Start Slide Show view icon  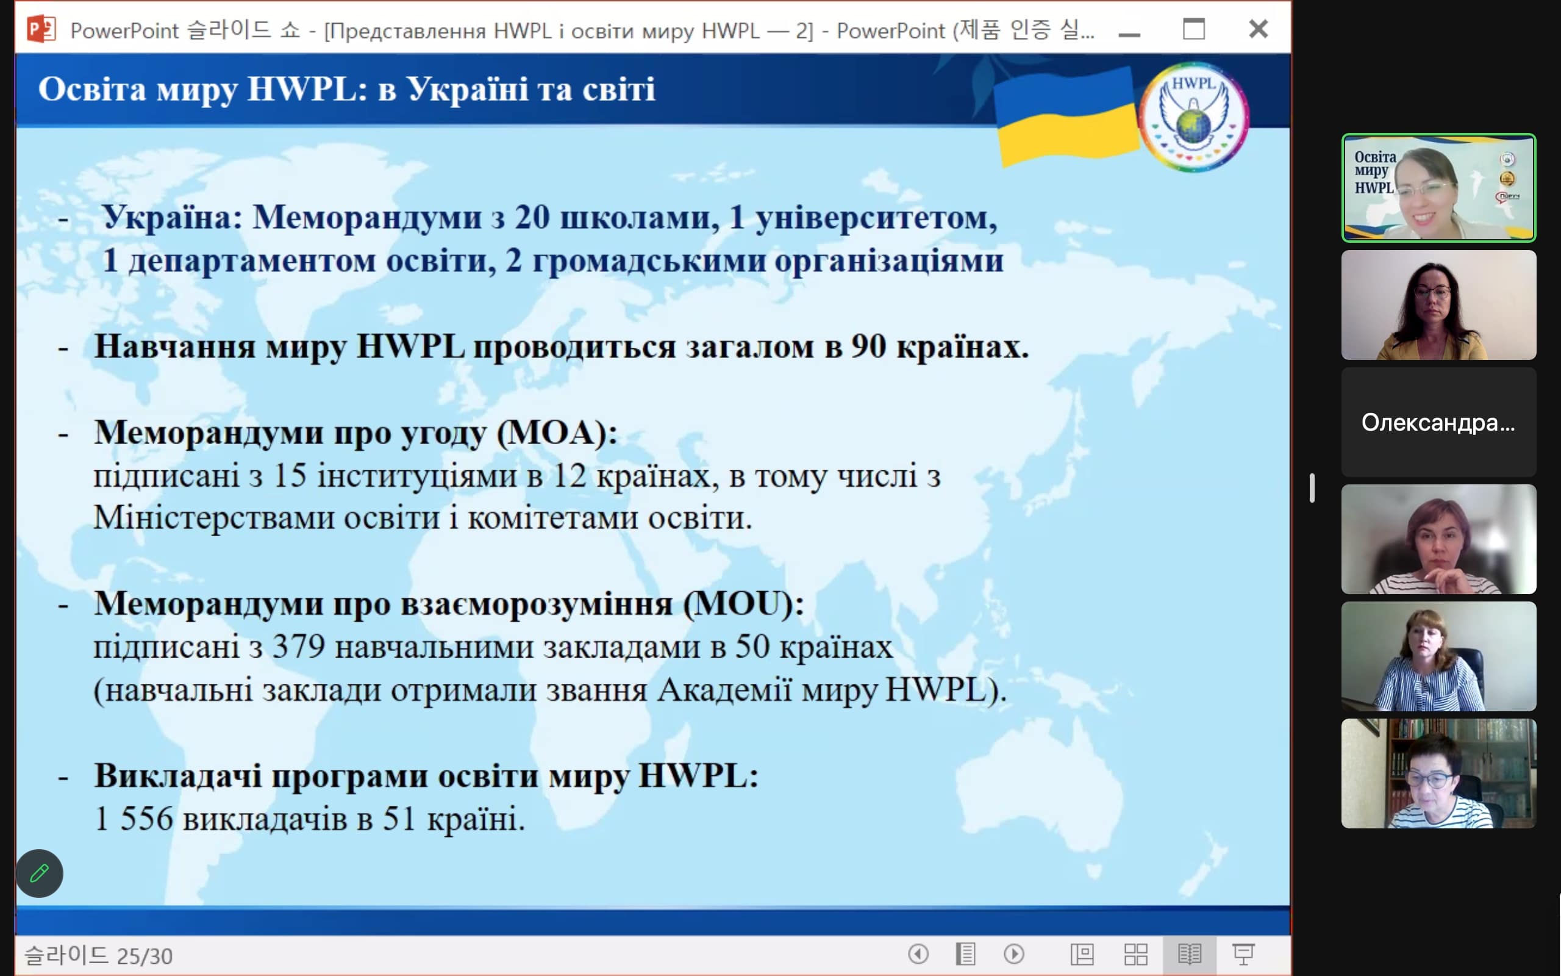tap(1243, 954)
